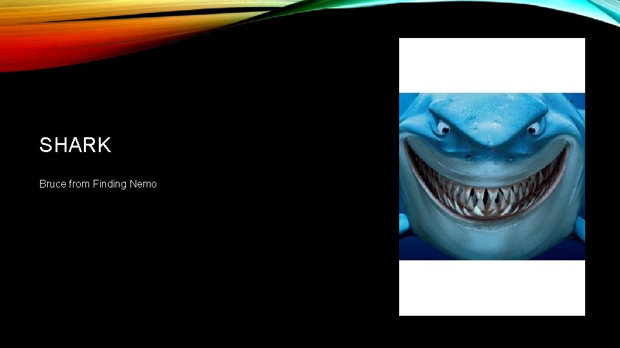Select the Bruce shark picture
This screenshot has width=620, height=348.
pos(492,177)
